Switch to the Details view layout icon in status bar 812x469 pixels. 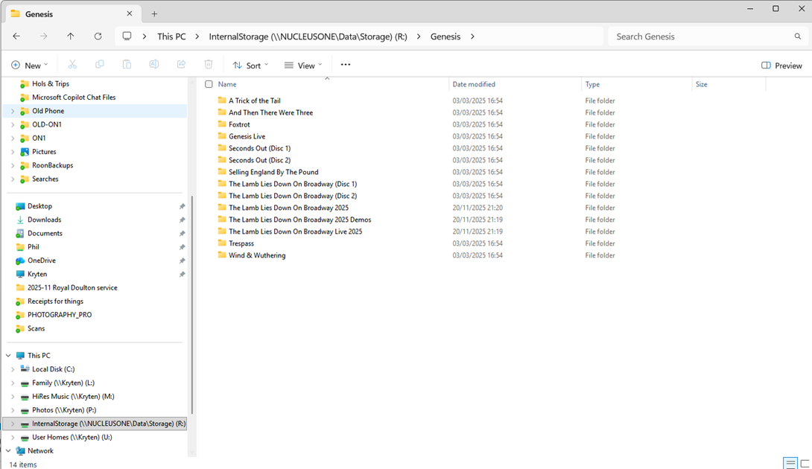pyautogui.click(x=790, y=464)
